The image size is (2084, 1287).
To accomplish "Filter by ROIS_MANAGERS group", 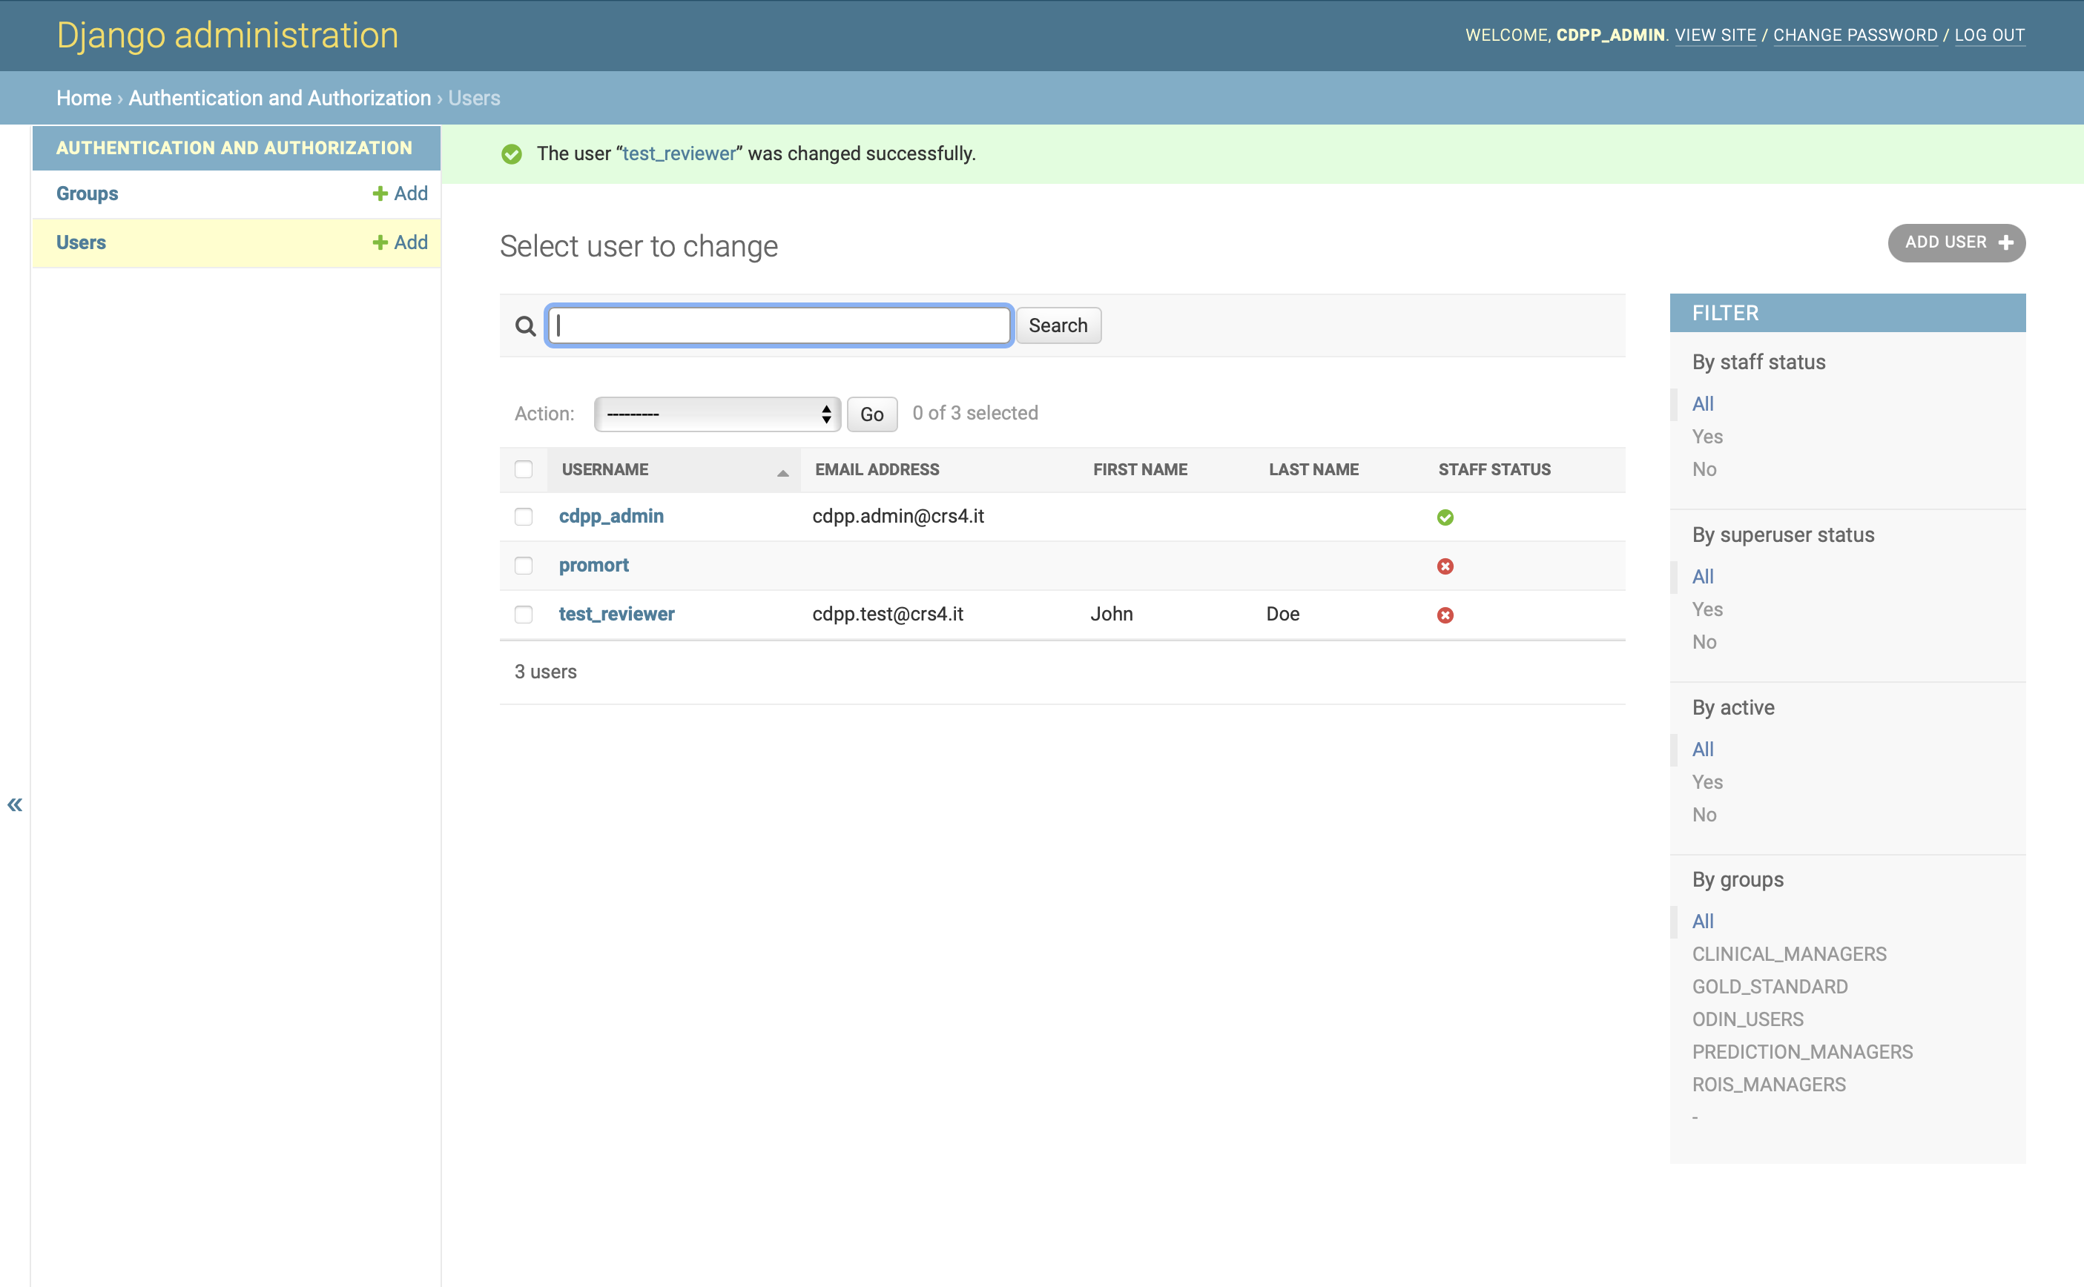I will click(1769, 1085).
